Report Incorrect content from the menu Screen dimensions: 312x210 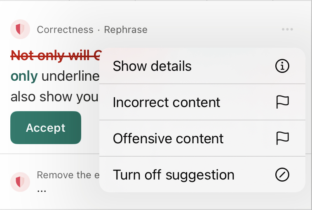click(x=202, y=102)
